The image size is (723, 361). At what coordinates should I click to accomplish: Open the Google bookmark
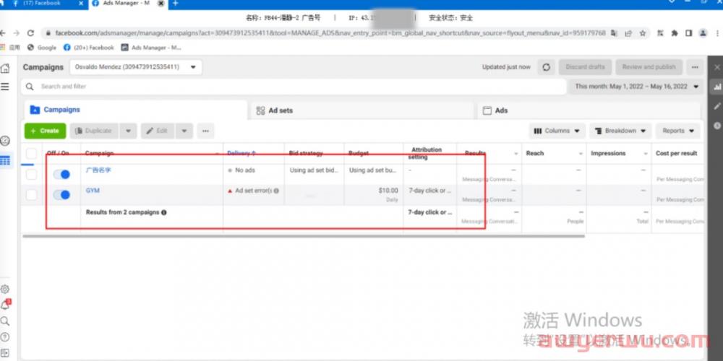pyautogui.click(x=42, y=48)
